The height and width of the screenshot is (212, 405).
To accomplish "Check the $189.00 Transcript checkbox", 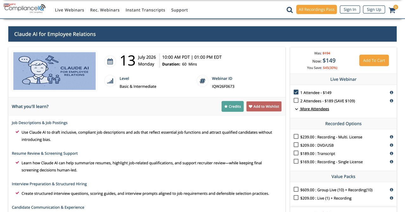I will (296, 153).
